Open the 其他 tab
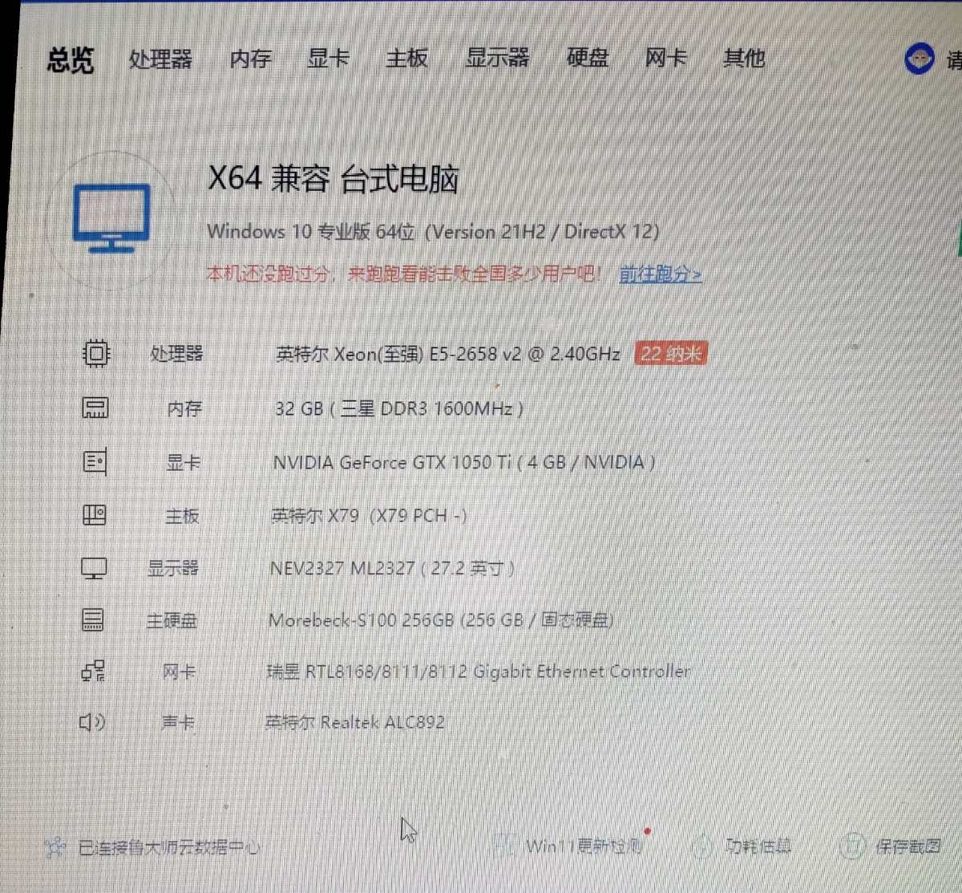 pyautogui.click(x=744, y=58)
